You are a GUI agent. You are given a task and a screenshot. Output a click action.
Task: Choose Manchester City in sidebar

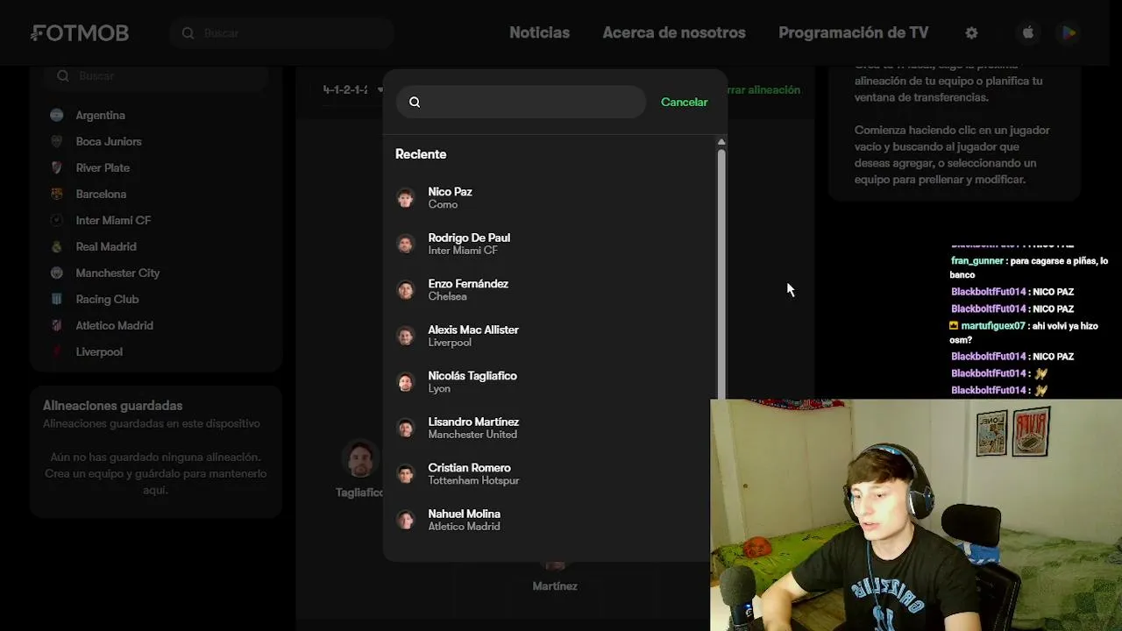[x=117, y=273]
